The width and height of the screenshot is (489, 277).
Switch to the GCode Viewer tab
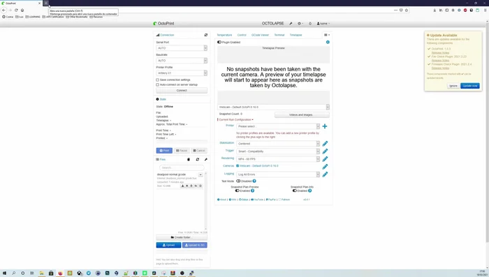[260, 35]
